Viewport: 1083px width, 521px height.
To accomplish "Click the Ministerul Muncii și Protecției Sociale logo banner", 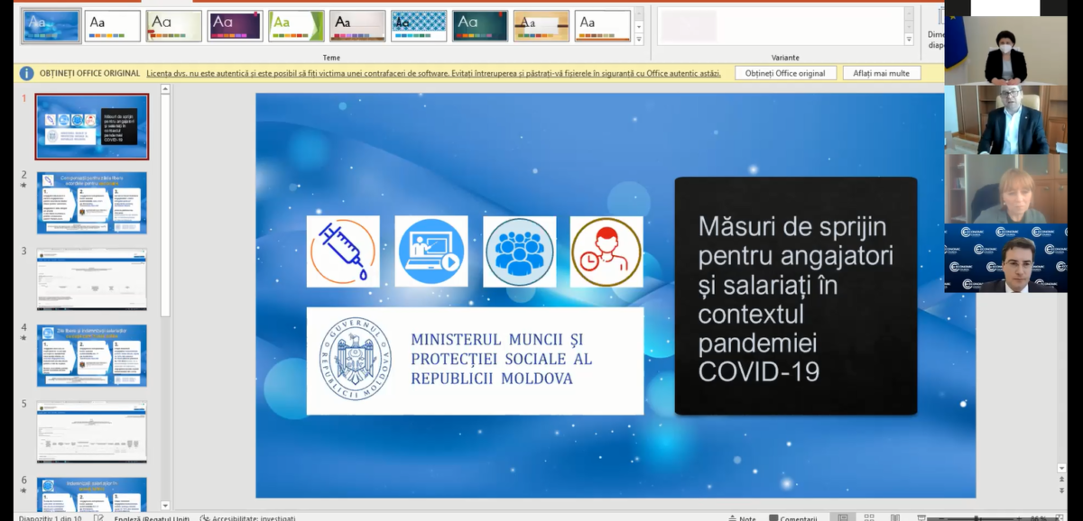I will (475, 361).
